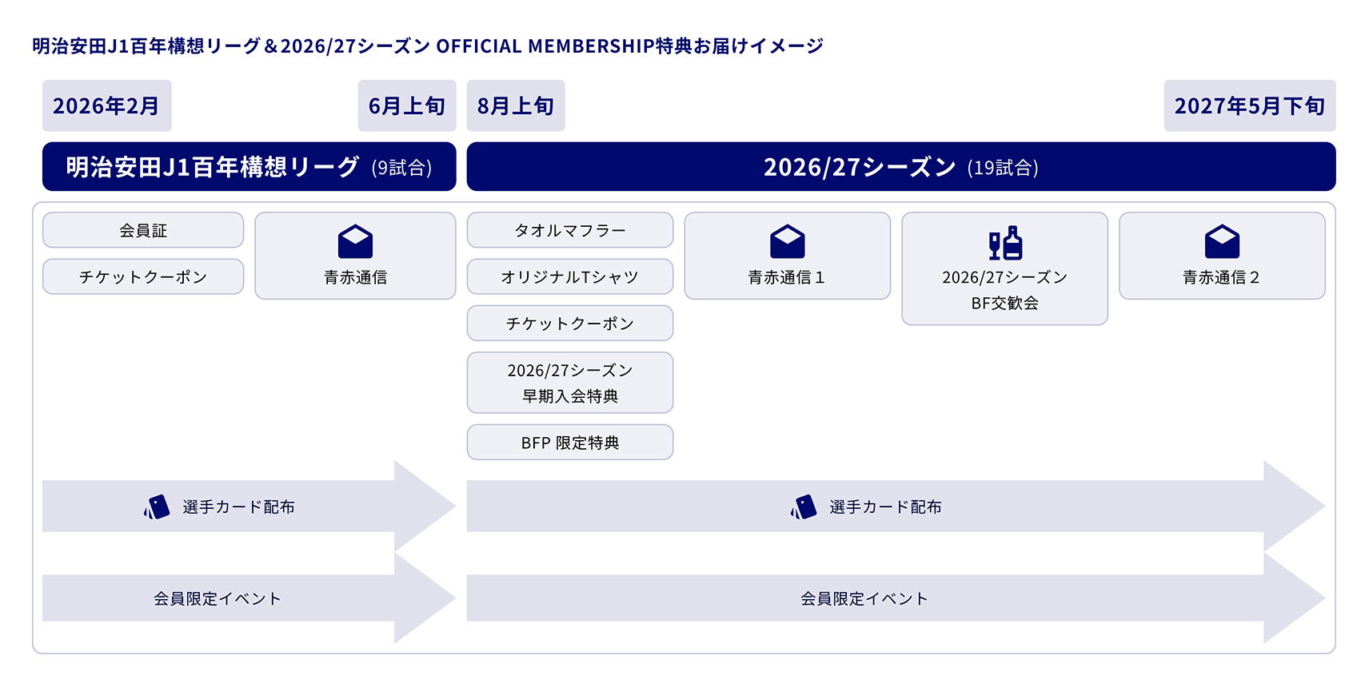Click the 2027年5月下旬 date marker
This screenshot has width=1369, height=687.
tap(1249, 105)
